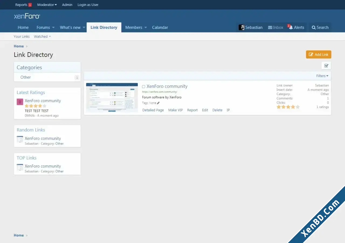Click the Reports count badge
Viewport: 345px width, 243px height.
click(30, 5)
